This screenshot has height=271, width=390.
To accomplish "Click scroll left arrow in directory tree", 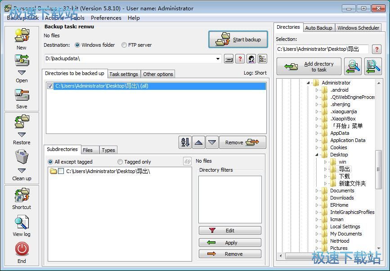I will tap(281, 255).
